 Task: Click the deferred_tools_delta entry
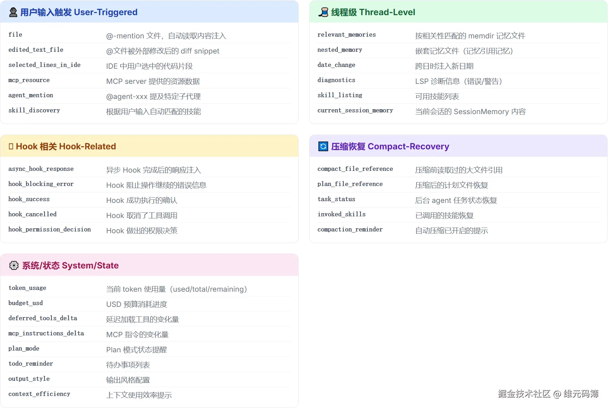coord(43,318)
